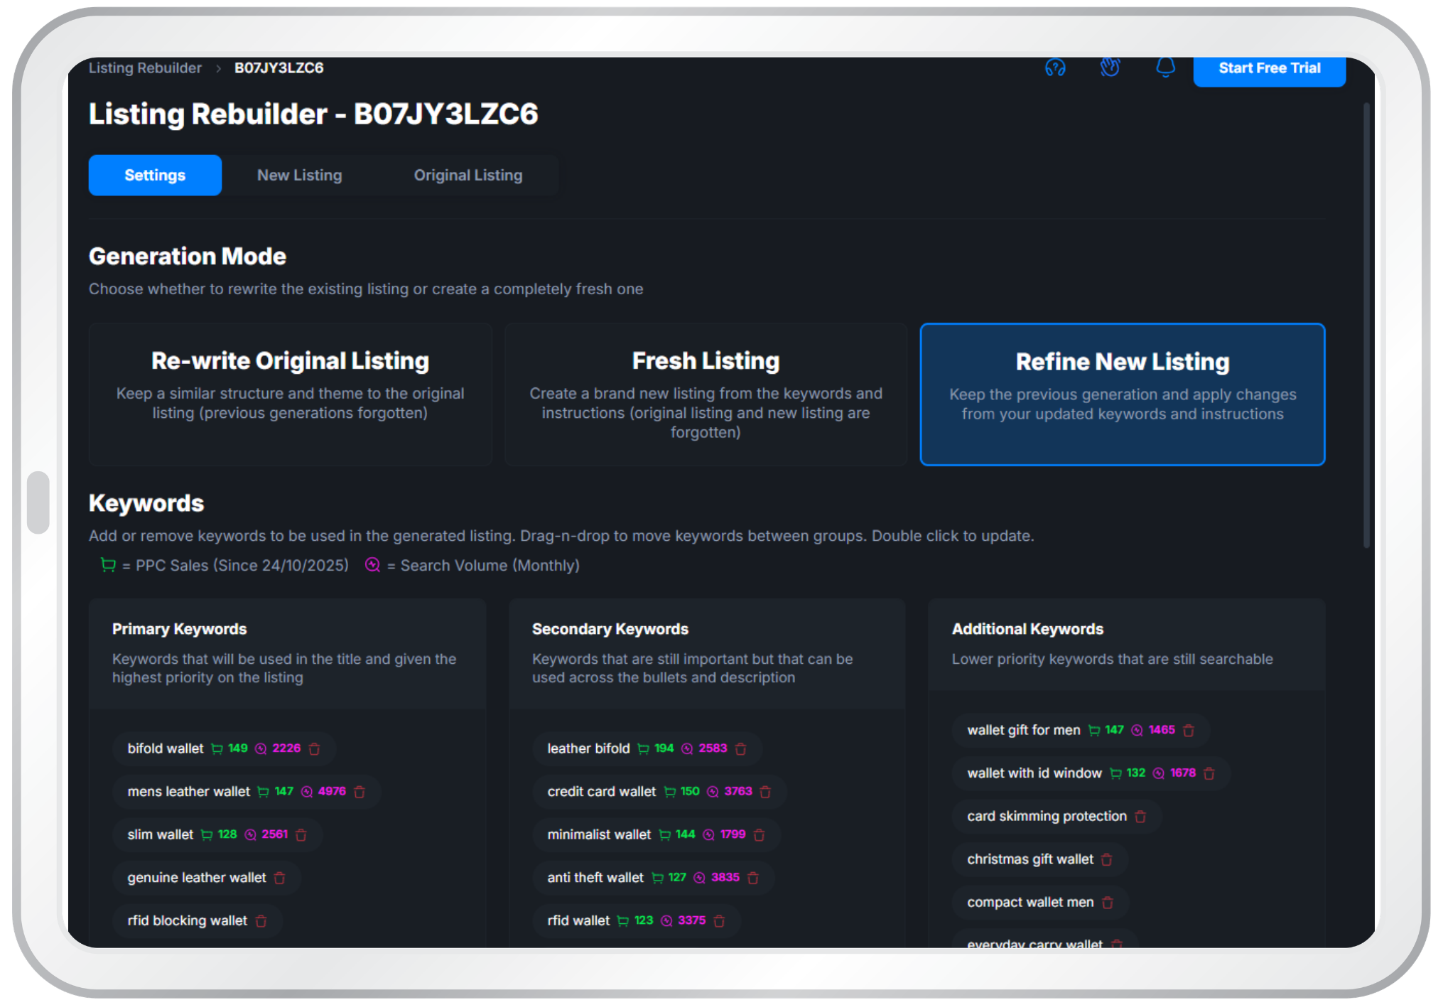1443x1005 pixels.
Task: Choose the Fresh Listing generation mode
Action: [x=706, y=394]
